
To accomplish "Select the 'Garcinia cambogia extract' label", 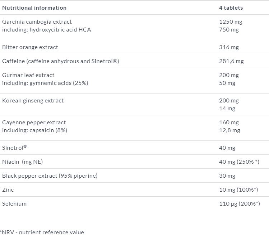I will tap(37, 21).
